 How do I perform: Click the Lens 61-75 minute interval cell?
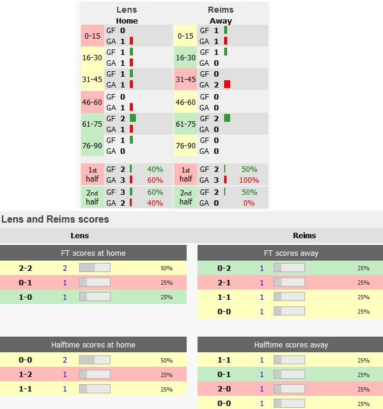pos(93,124)
